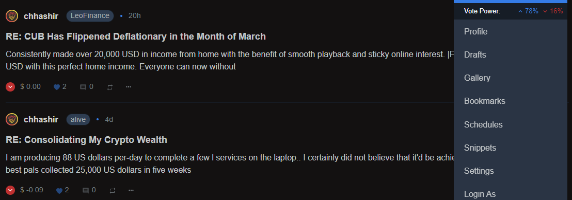
Task: Select the alive community tag
Action: click(78, 119)
